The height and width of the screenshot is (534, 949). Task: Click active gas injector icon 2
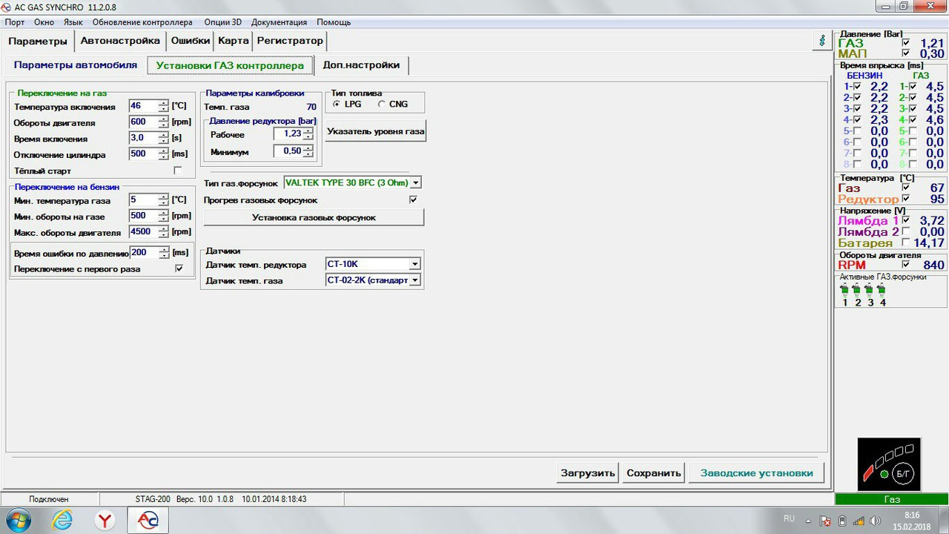click(x=857, y=289)
